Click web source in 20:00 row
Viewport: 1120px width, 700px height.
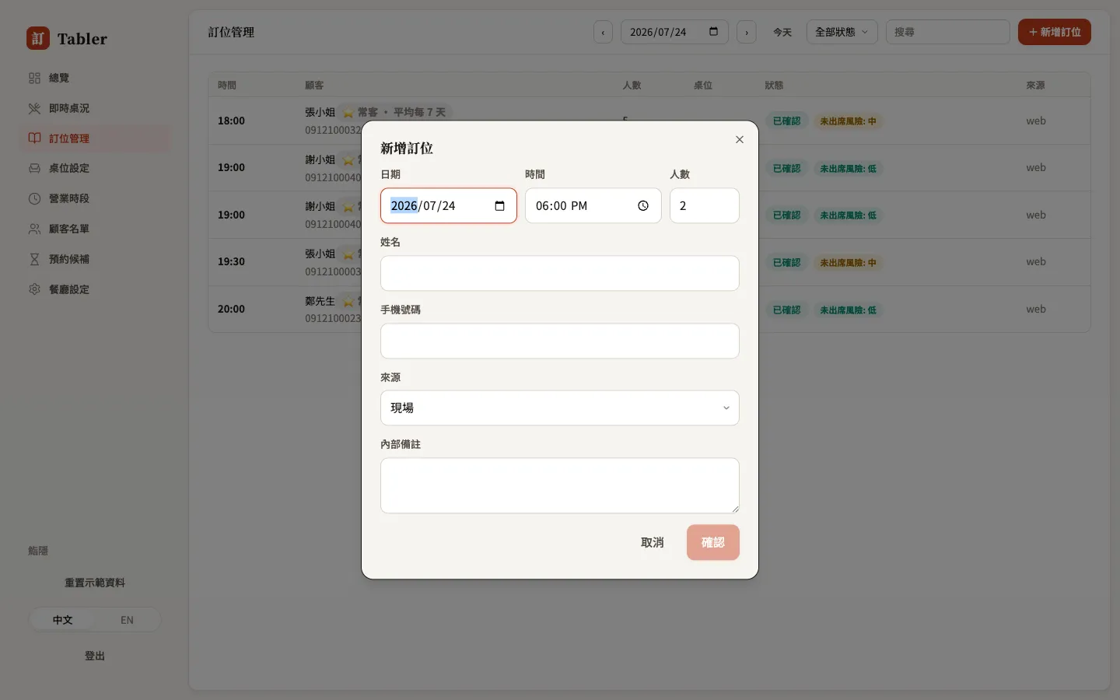[1036, 309]
